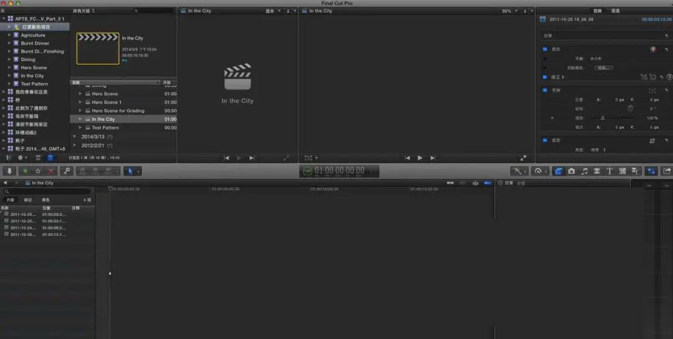Toggle the first inspector section checkbox below 效果

coord(545,49)
